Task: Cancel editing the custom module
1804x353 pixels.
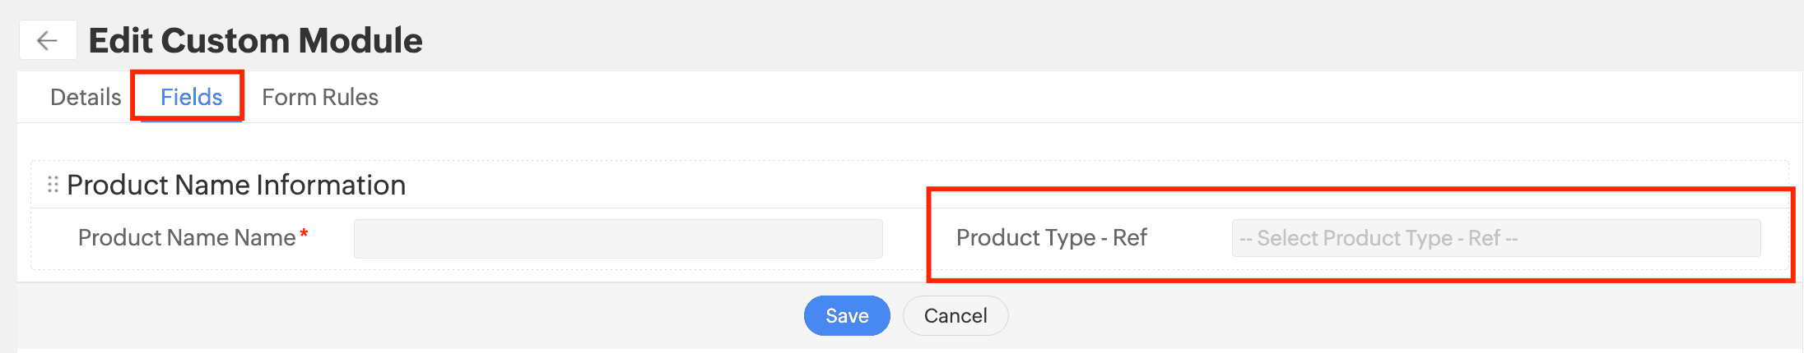Action: (x=955, y=316)
